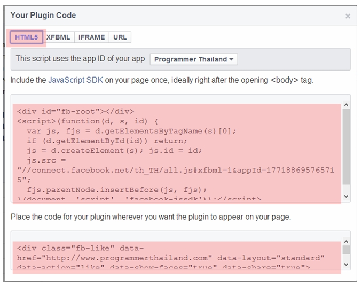The width and height of the screenshot is (362, 286).
Task: Click the SDK code box scrollbar thumb
Action: [x=346, y=146]
